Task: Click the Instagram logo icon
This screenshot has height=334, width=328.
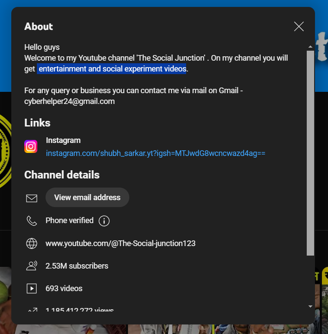Action: point(31,147)
